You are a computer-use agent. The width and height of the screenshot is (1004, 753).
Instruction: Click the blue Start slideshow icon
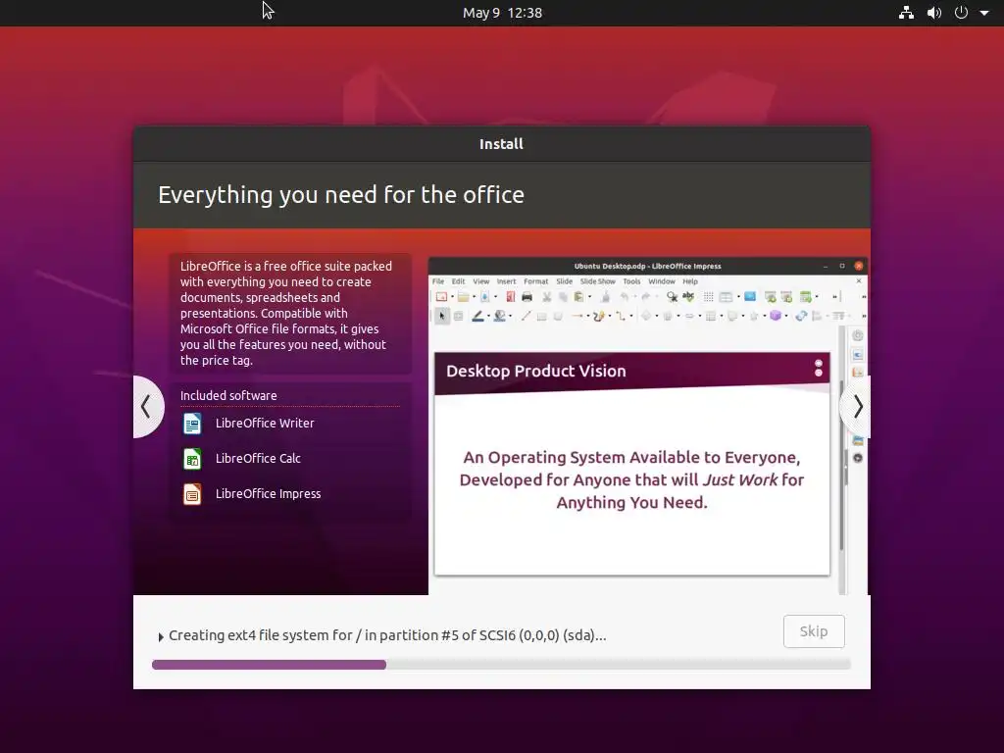pyautogui.click(x=750, y=296)
